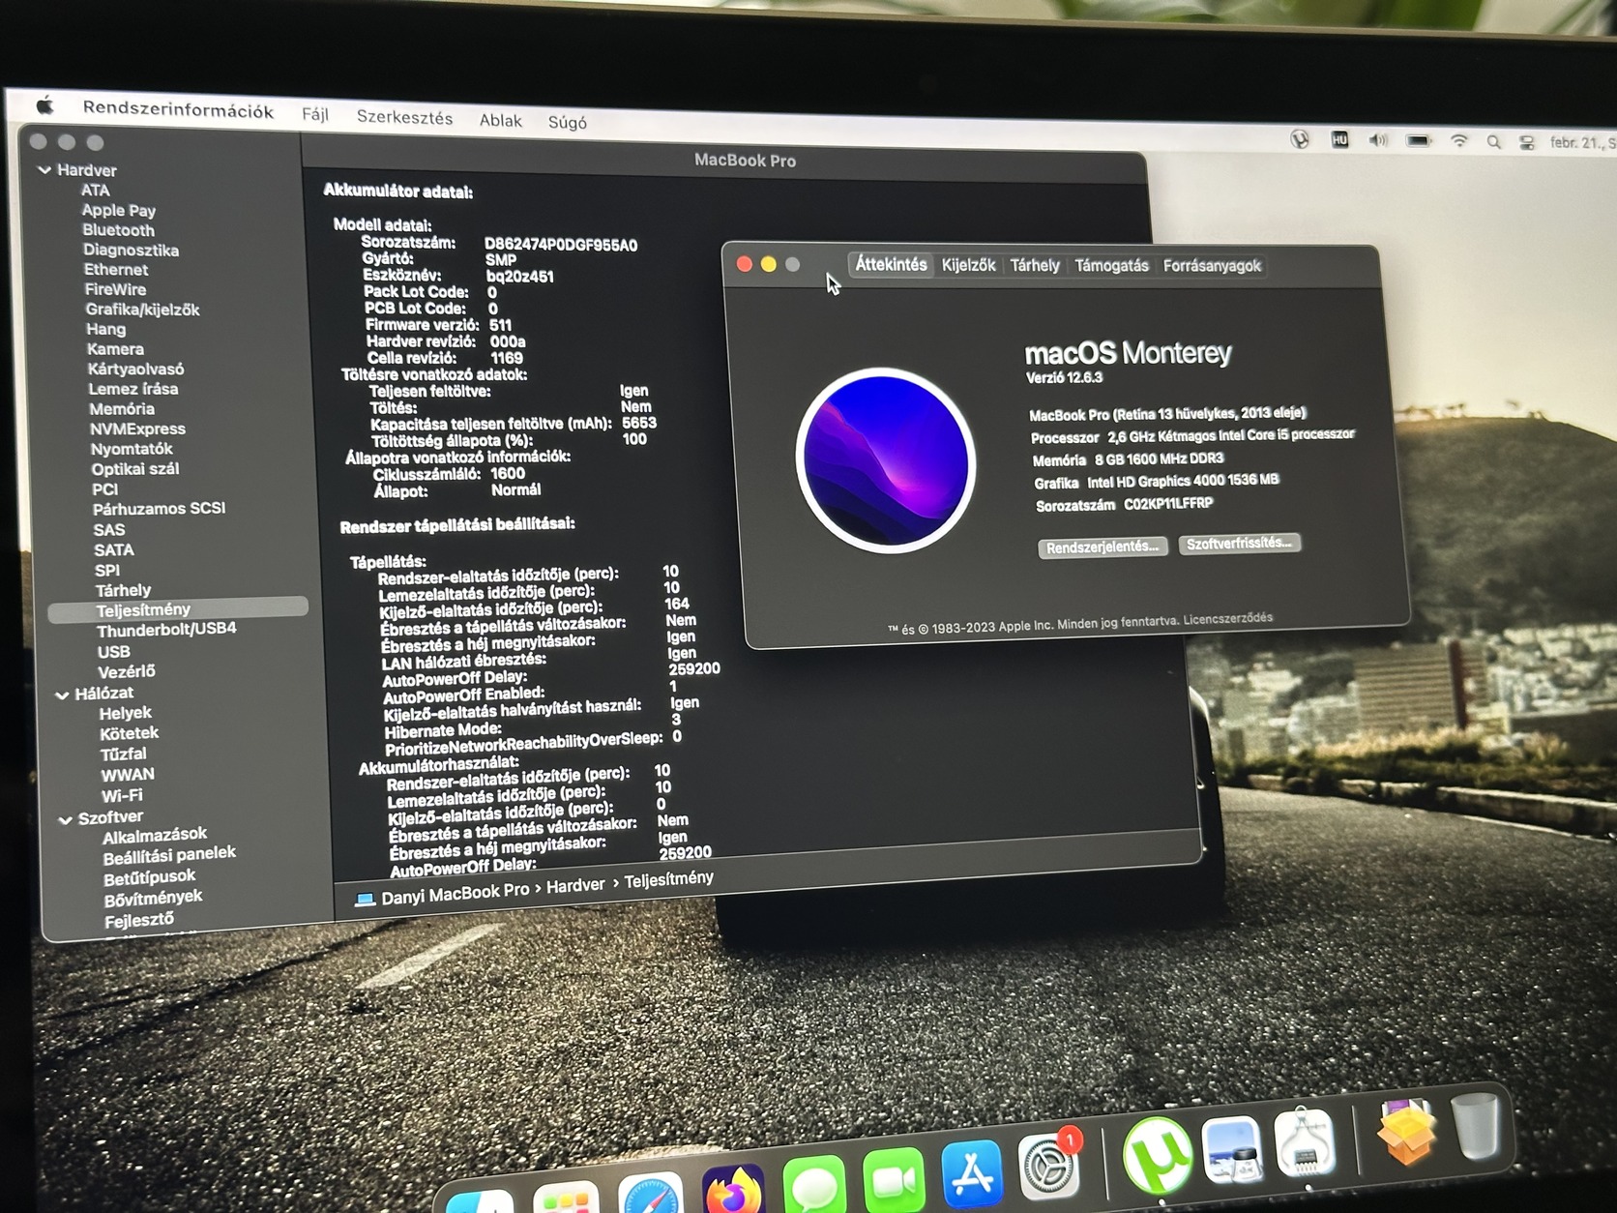Collapse the Szoftver section in sidebar
Screen dimensions: 1617x1213
pyautogui.click(x=66, y=819)
